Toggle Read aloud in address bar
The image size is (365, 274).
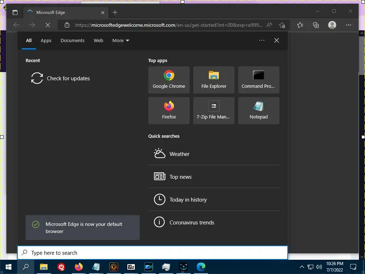(x=269, y=25)
